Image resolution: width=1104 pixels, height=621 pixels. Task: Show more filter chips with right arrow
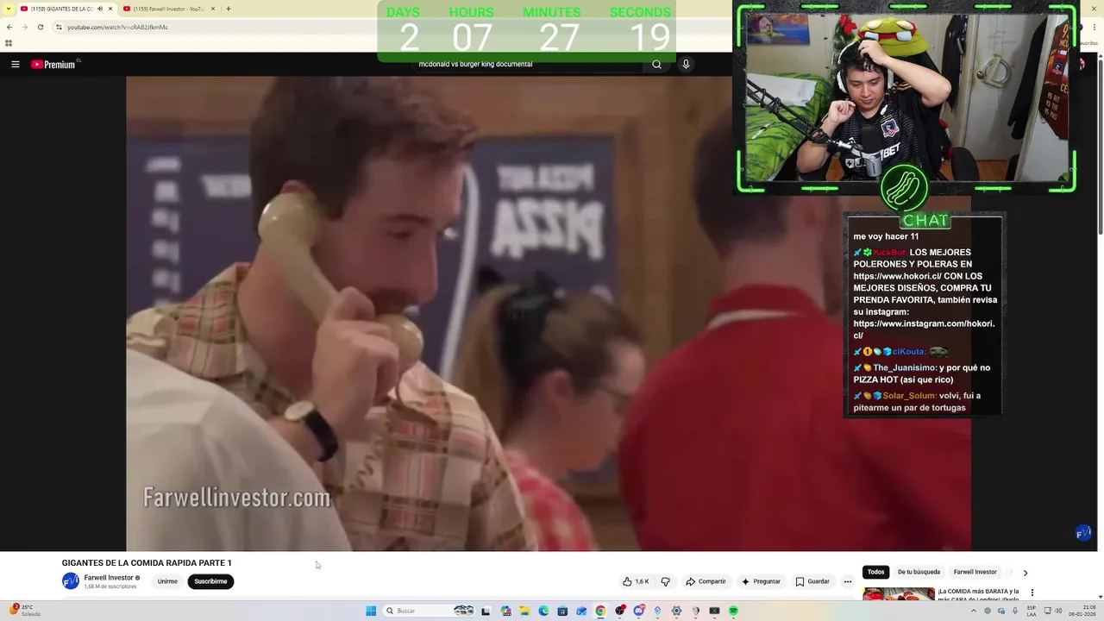tap(1025, 573)
